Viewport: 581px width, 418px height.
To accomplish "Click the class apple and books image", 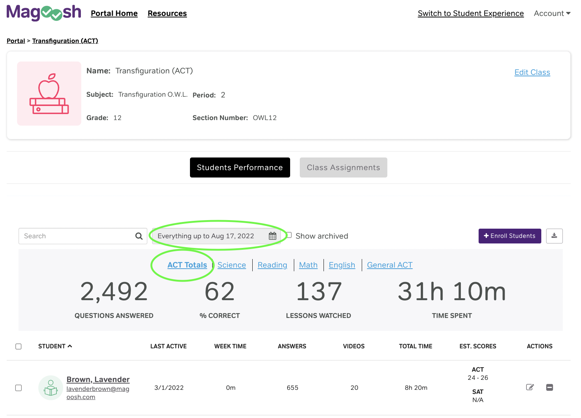I will pos(49,93).
